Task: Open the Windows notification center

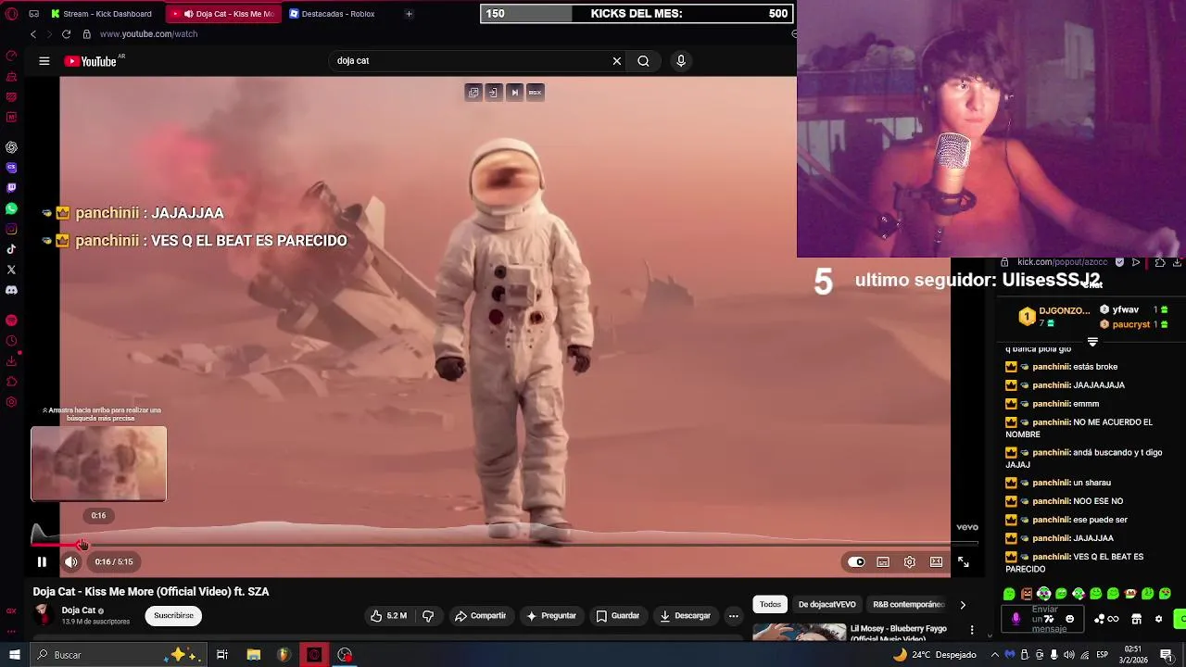Action: click(1167, 655)
